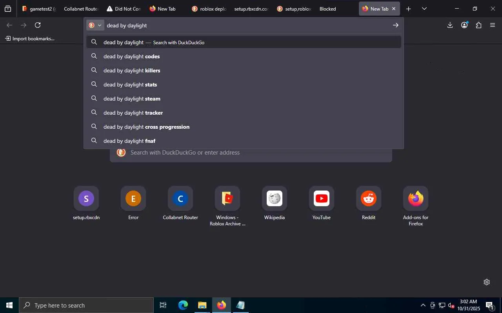Open the Windows Start menu
The height and width of the screenshot is (313, 502).
coord(9,305)
